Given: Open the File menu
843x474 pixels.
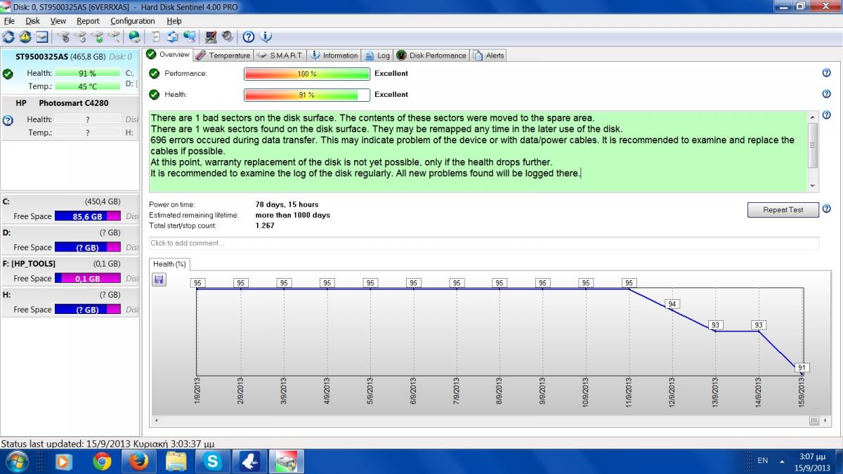Looking at the screenshot, I should coord(9,21).
